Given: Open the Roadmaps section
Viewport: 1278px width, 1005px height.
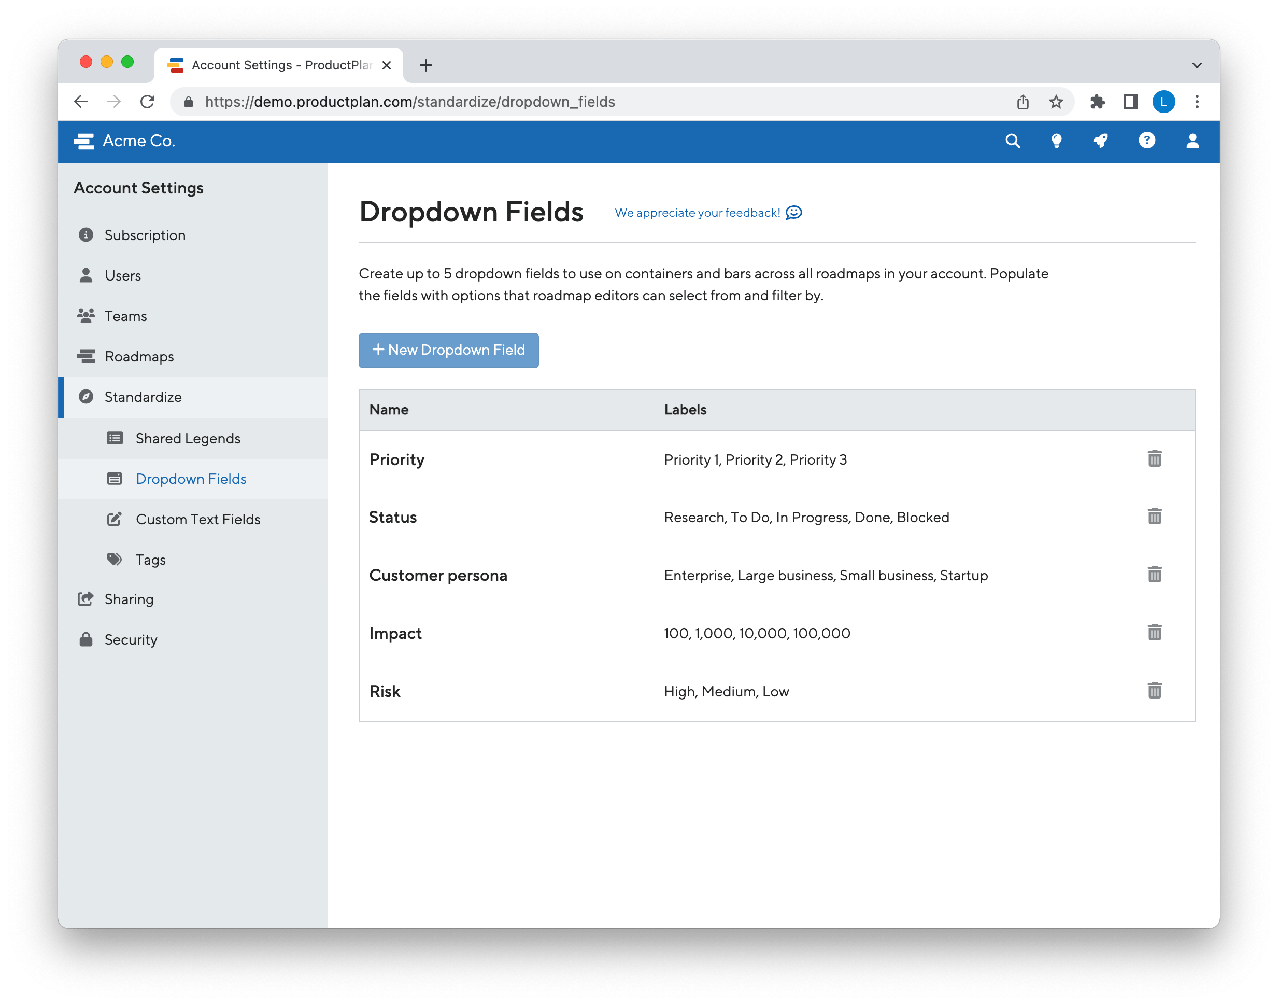Looking at the screenshot, I should pos(138,356).
